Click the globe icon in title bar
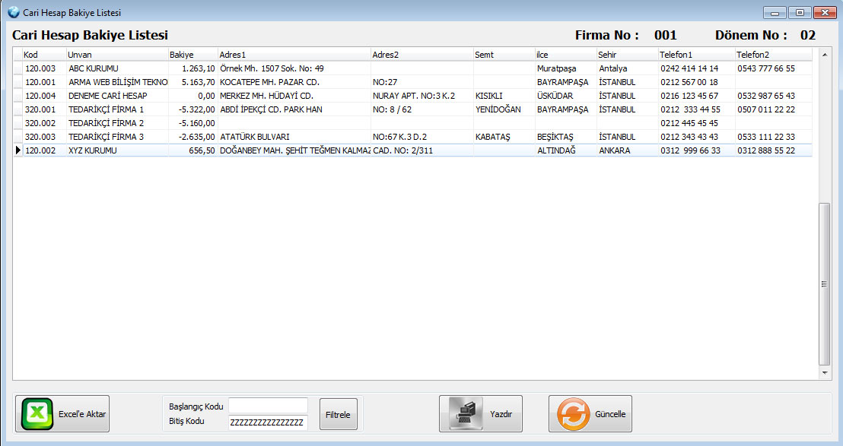843x446 pixels. coord(14,12)
